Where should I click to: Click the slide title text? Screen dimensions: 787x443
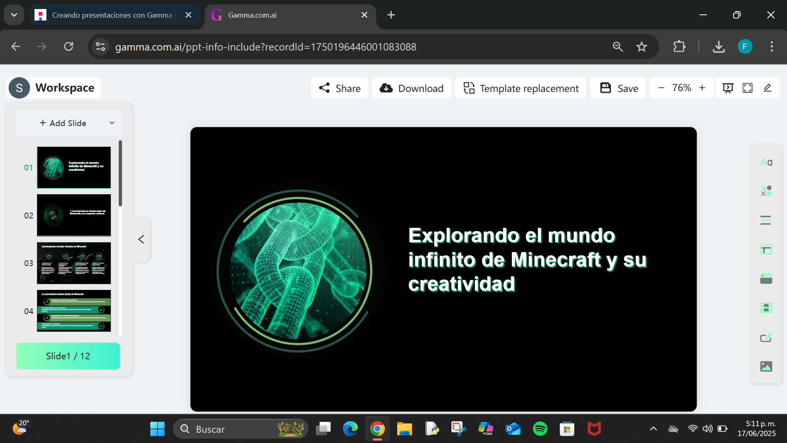(x=527, y=260)
